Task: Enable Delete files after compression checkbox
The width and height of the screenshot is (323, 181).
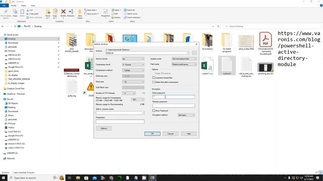Action: [x=153, y=82]
